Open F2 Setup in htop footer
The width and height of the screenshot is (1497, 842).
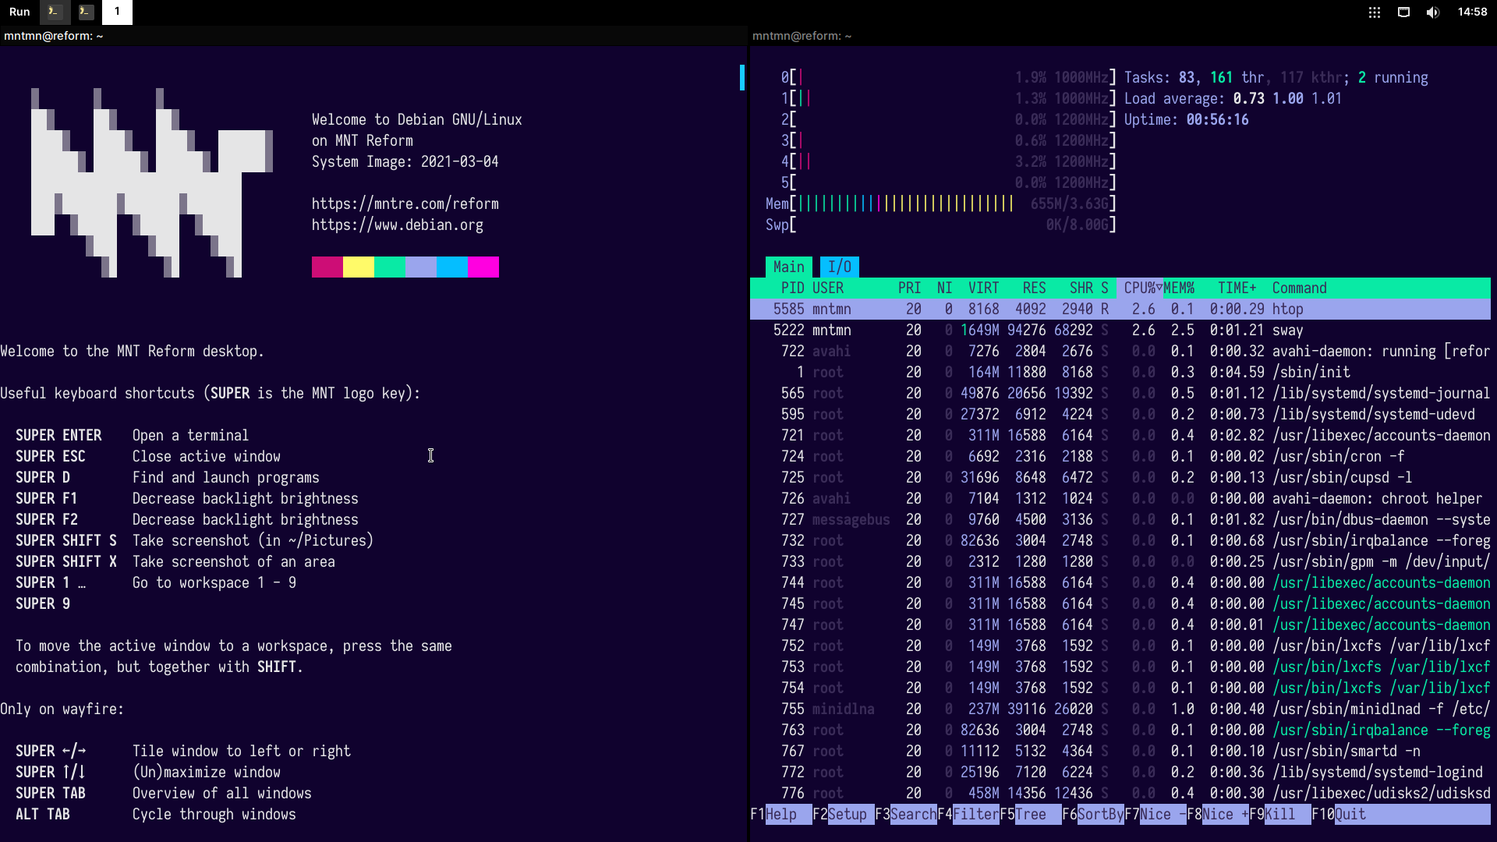tap(847, 814)
